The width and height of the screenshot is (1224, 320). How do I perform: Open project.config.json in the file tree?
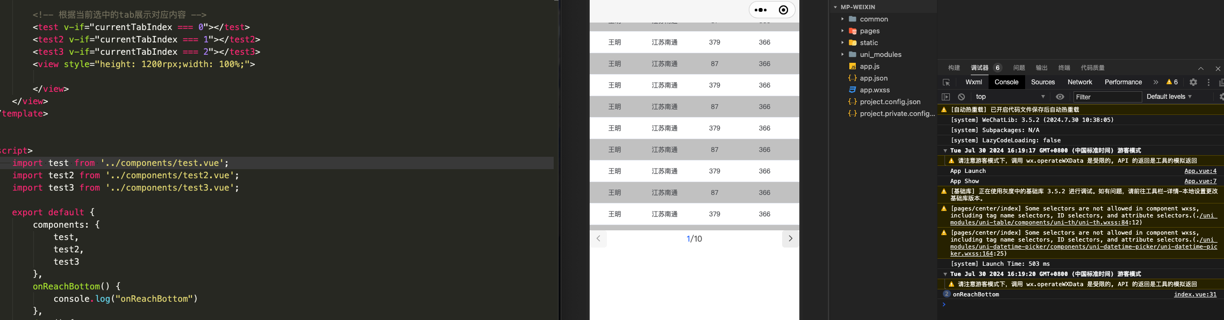(890, 101)
